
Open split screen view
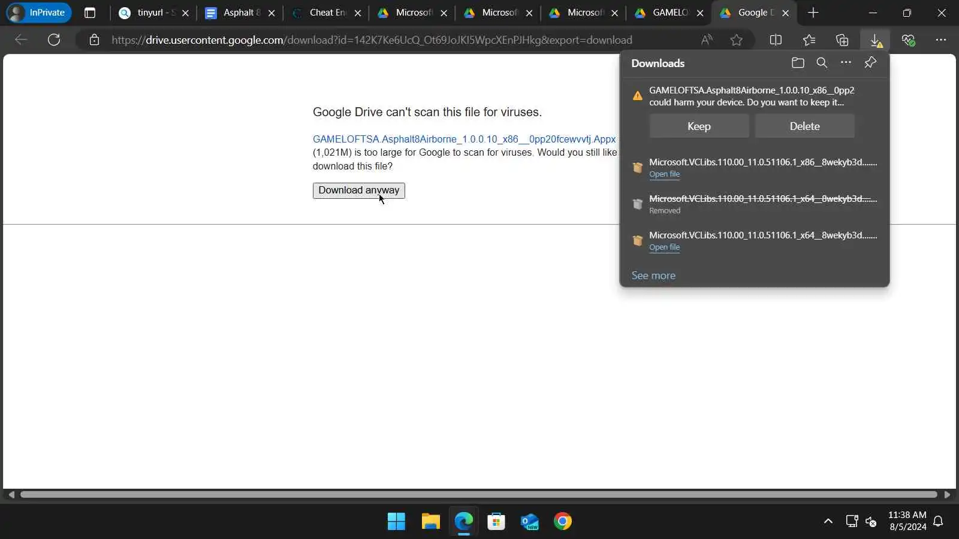[x=776, y=40]
